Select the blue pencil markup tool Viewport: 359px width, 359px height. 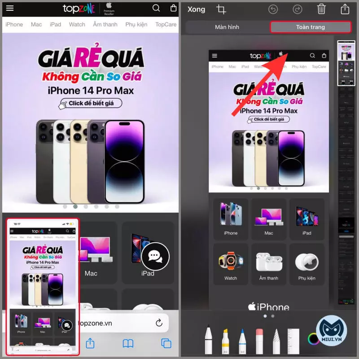242,341
